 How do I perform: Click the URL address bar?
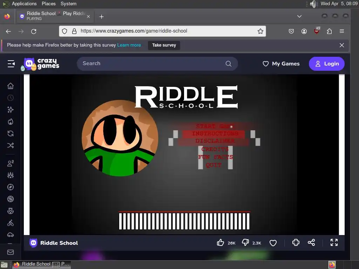point(162,31)
